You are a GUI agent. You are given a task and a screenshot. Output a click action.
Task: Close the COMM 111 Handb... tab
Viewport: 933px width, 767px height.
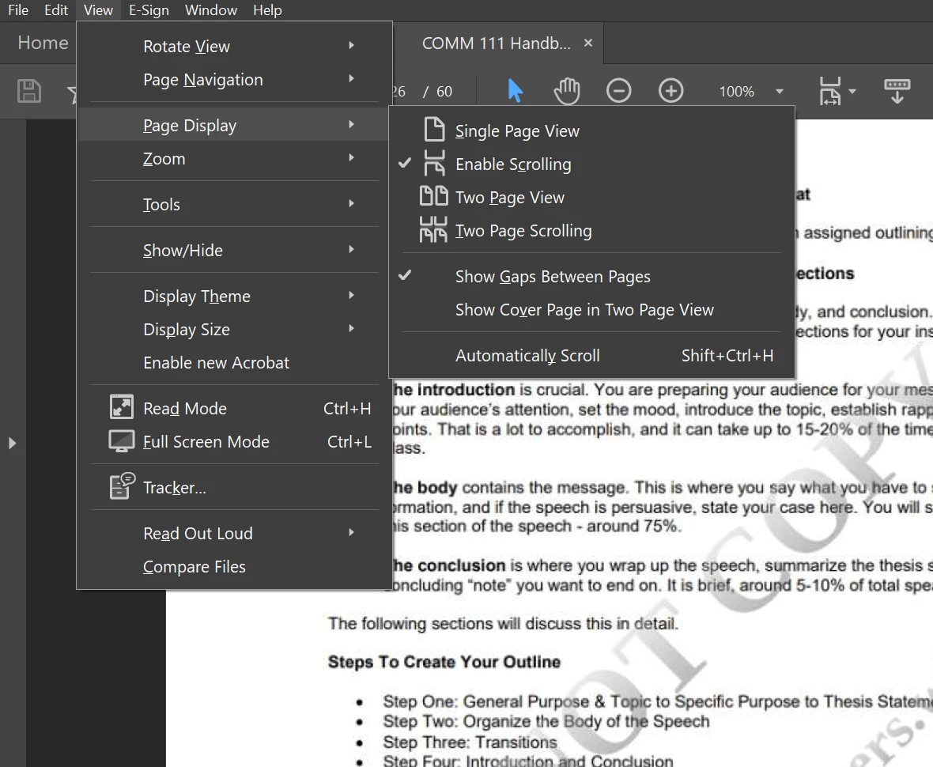pyautogui.click(x=588, y=43)
